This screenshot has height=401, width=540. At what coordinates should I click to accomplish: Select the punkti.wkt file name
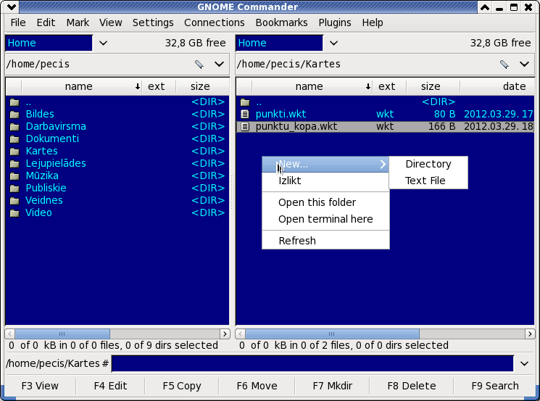click(281, 114)
